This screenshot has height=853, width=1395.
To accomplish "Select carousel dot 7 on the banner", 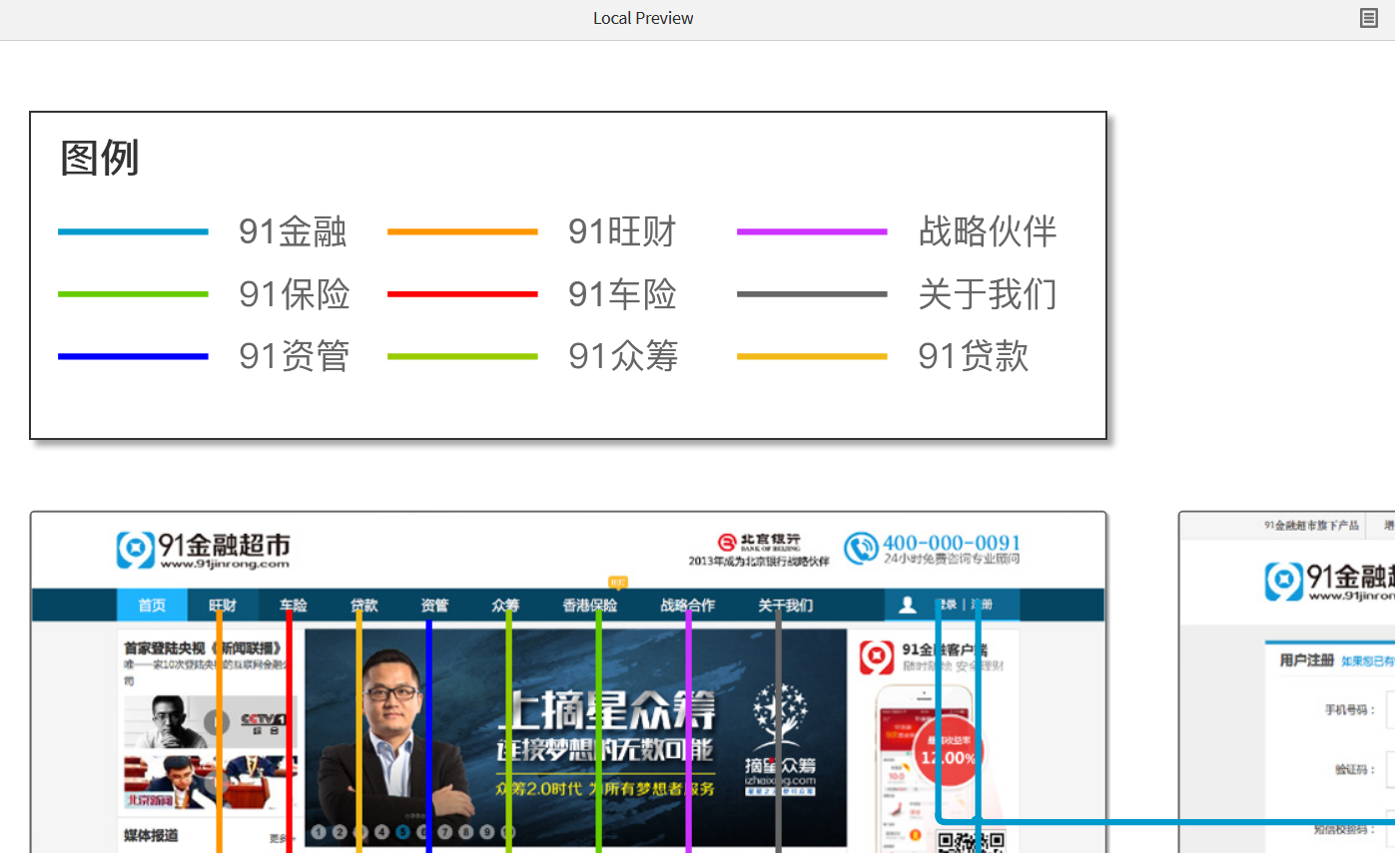I will coord(444,831).
